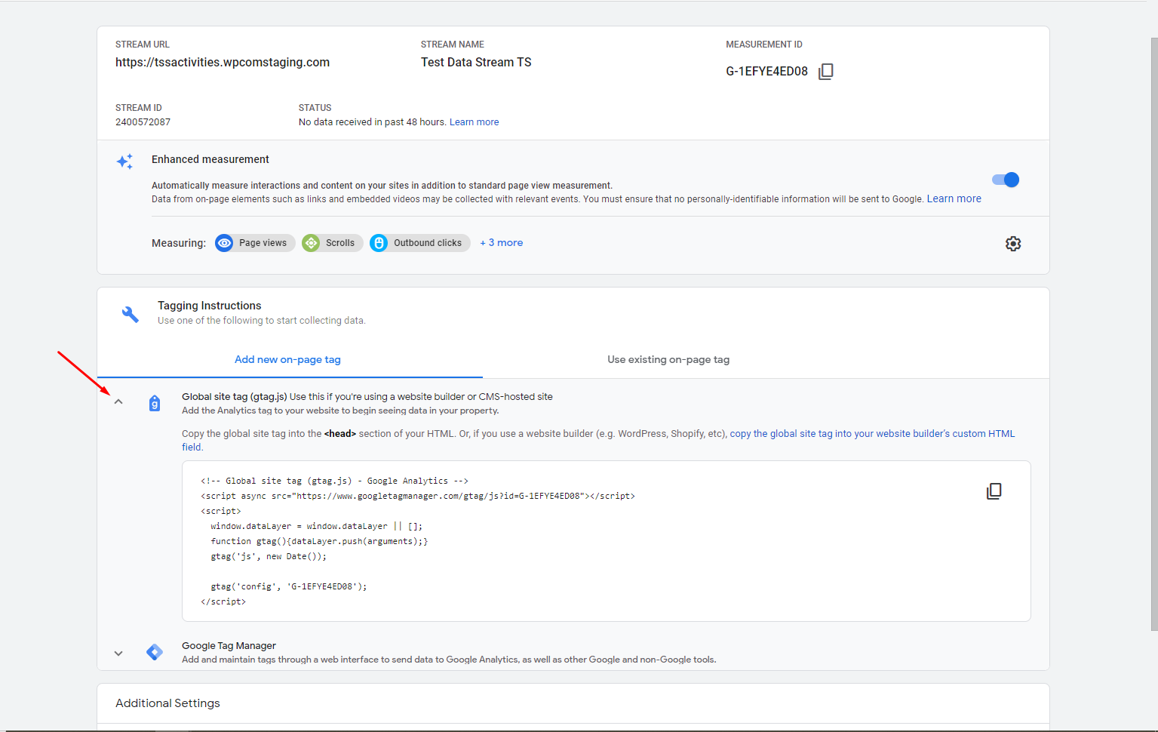The width and height of the screenshot is (1158, 732).
Task: Click the stream URL tssactivities.wpcomstaging.com
Action: pyautogui.click(x=223, y=63)
